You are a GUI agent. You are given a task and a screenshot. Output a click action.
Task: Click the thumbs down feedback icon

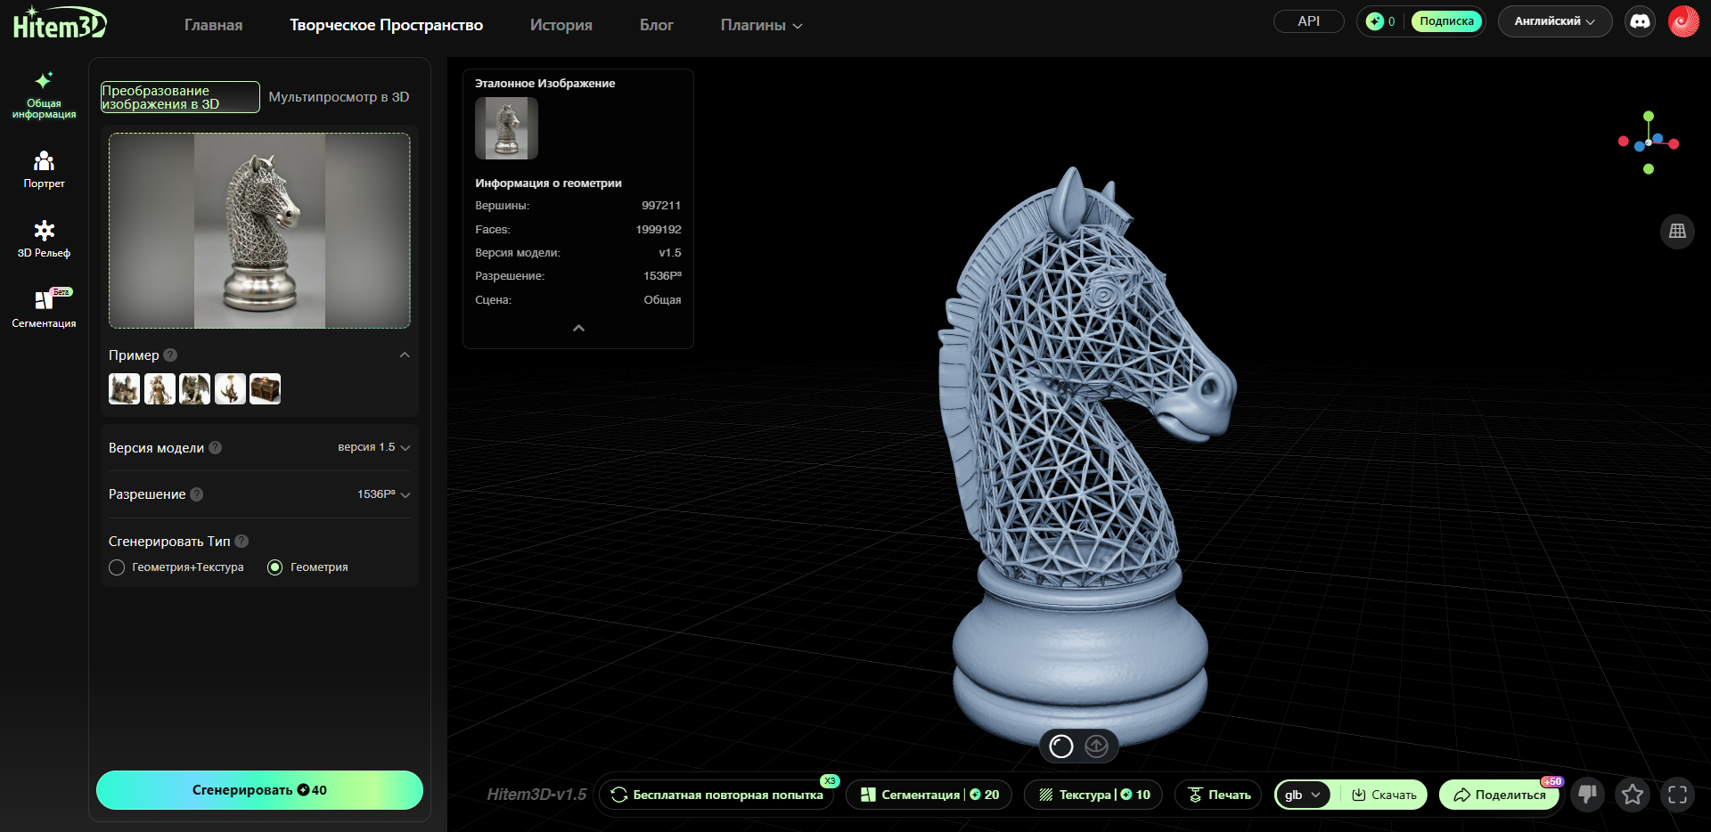1587,794
